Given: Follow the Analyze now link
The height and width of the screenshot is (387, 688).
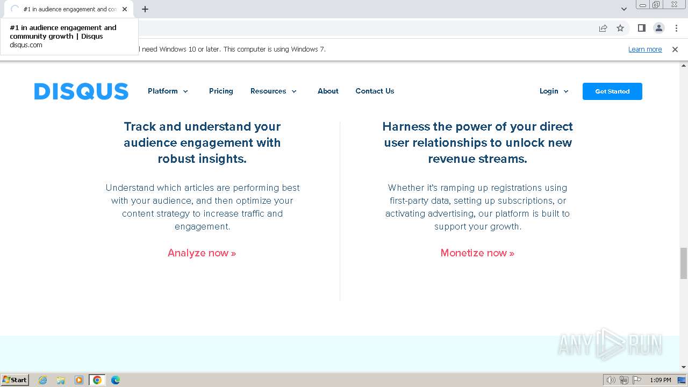Looking at the screenshot, I should [202, 253].
